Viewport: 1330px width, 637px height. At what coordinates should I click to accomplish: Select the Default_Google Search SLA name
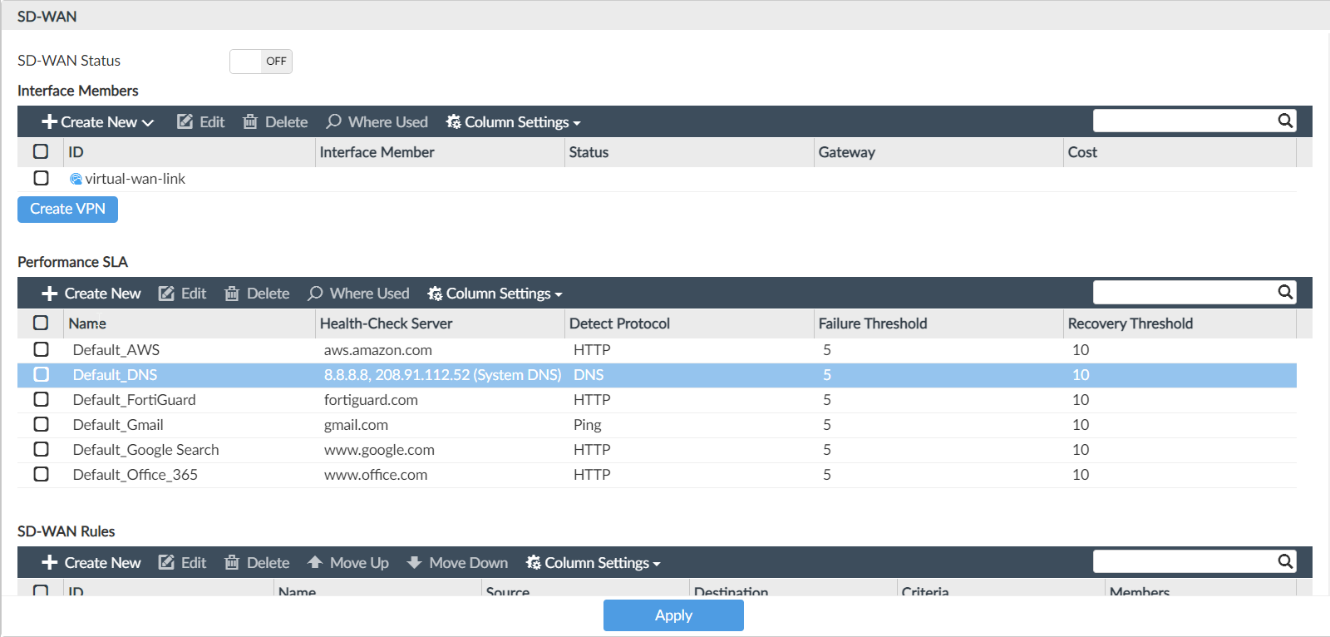tap(146, 450)
